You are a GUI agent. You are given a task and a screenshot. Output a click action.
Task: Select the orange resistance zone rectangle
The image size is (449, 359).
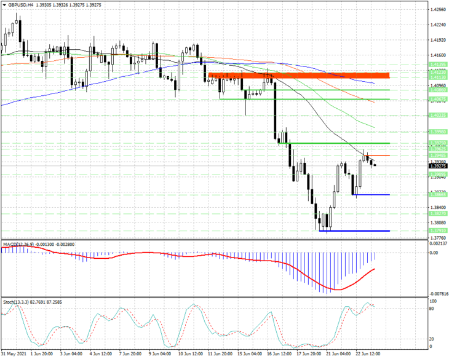pos(300,75)
